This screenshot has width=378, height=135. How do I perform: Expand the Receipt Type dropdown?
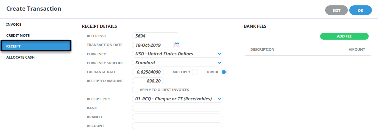click(x=177, y=99)
